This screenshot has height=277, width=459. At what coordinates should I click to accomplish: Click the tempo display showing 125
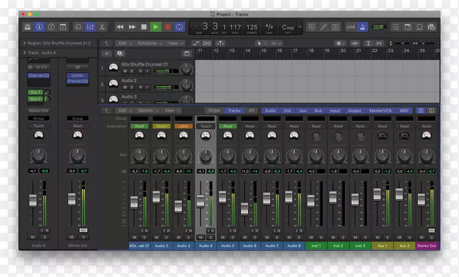click(x=252, y=27)
